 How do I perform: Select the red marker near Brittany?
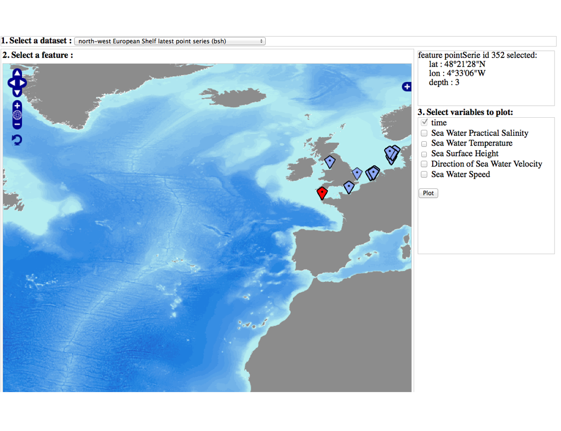click(322, 192)
